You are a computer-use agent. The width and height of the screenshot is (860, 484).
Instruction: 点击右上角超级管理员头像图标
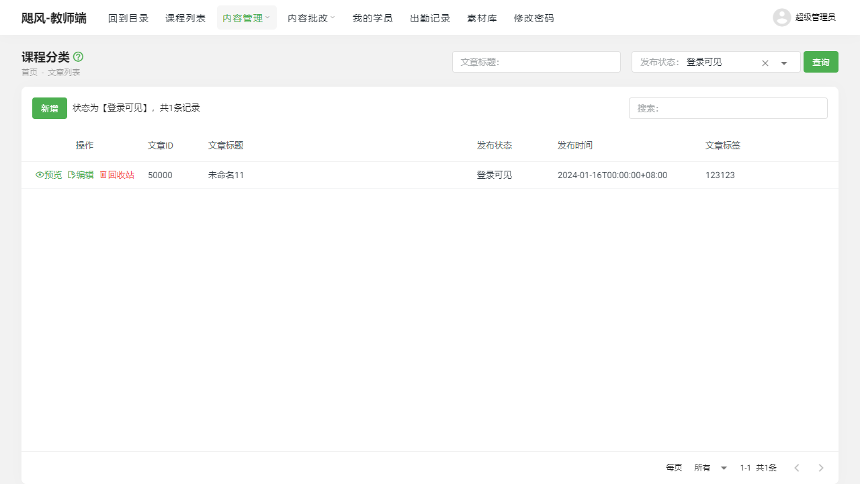pos(781,17)
